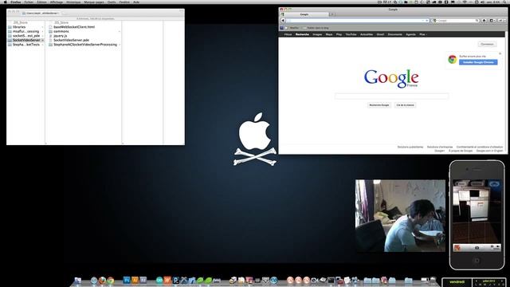Click into the Firefox toolbar search box
This screenshot has height=287, width=510.
pos(456,21)
